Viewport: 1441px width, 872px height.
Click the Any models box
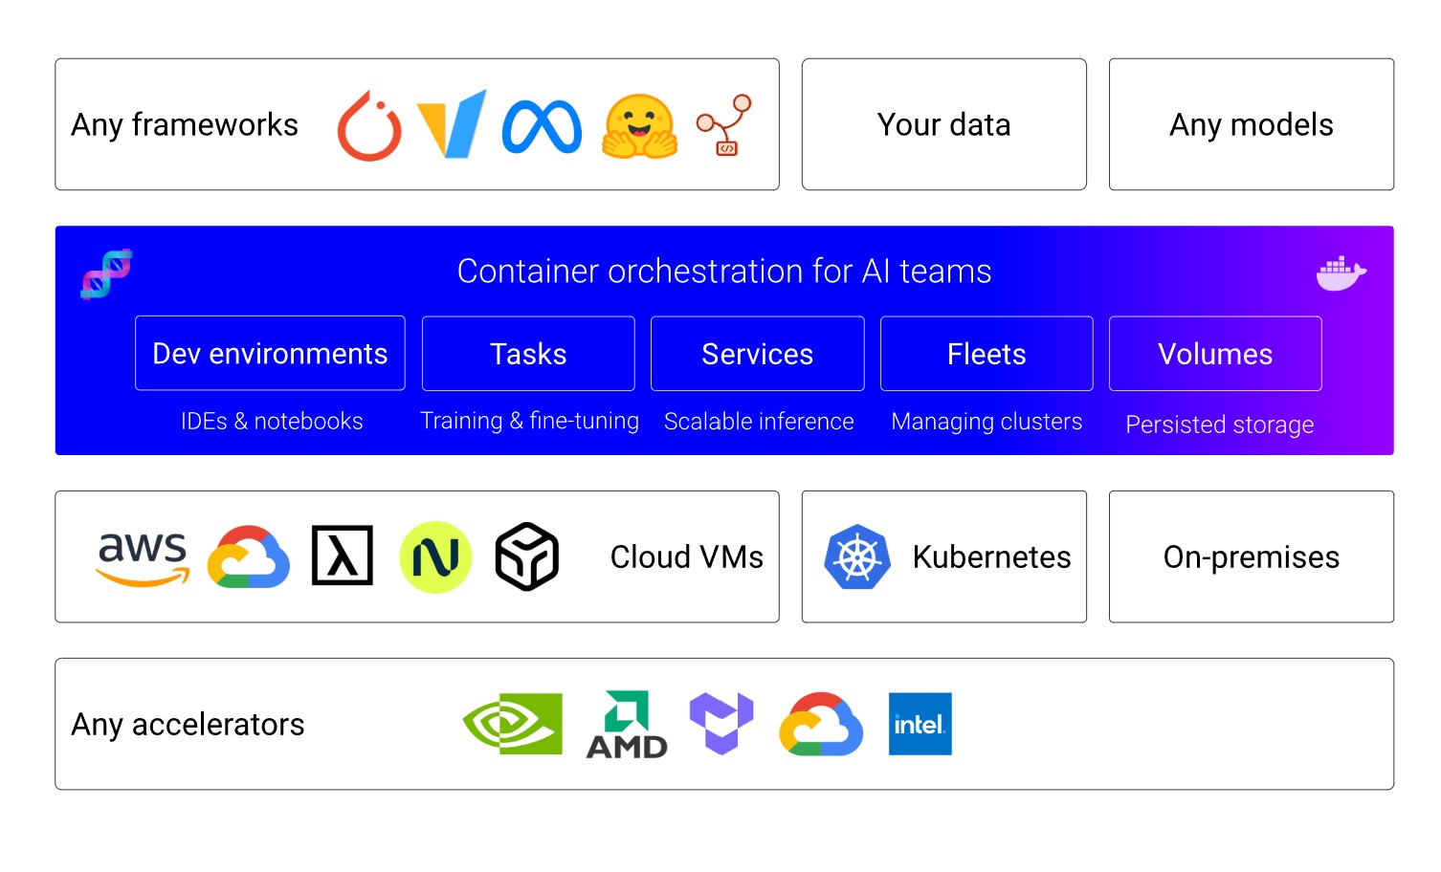click(x=1252, y=124)
